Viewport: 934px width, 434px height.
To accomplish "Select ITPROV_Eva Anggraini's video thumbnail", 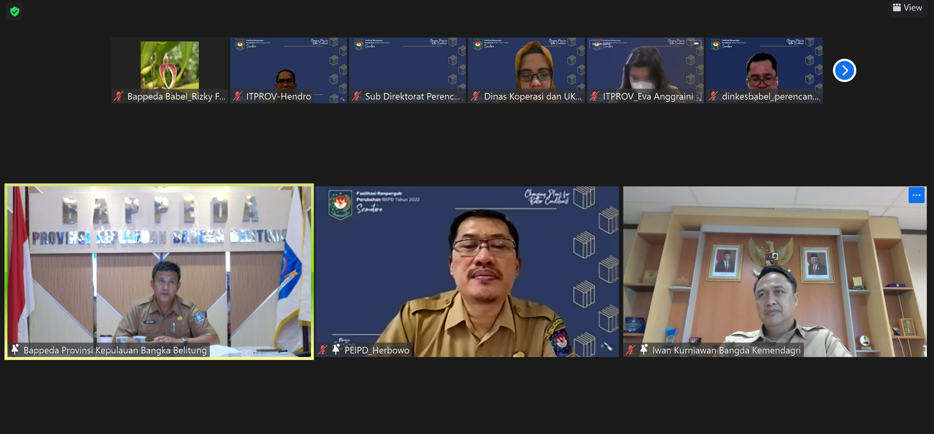I will click(645, 65).
